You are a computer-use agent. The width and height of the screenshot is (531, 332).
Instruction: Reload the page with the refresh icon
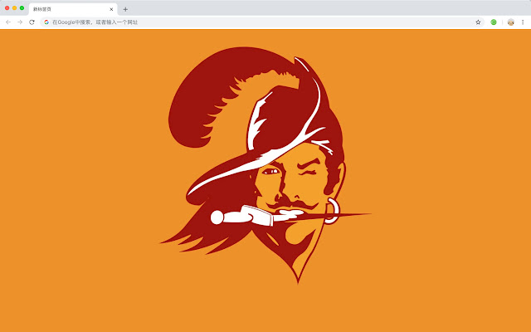32,22
